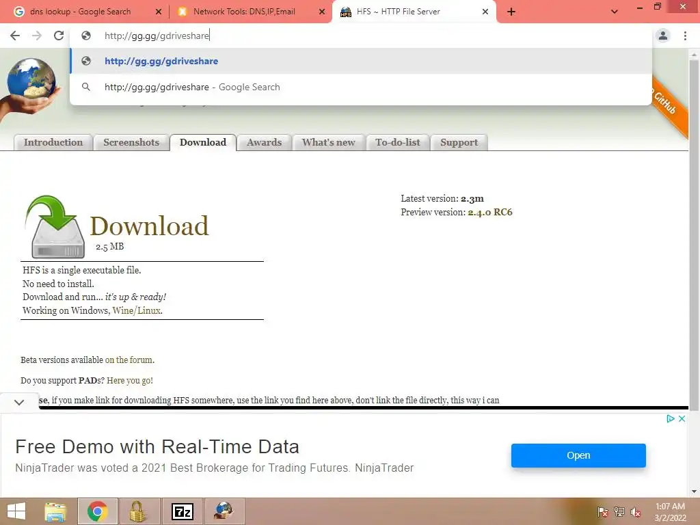700x525 pixels.
Task: Open the To-do-list page tab
Action: coord(398,142)
